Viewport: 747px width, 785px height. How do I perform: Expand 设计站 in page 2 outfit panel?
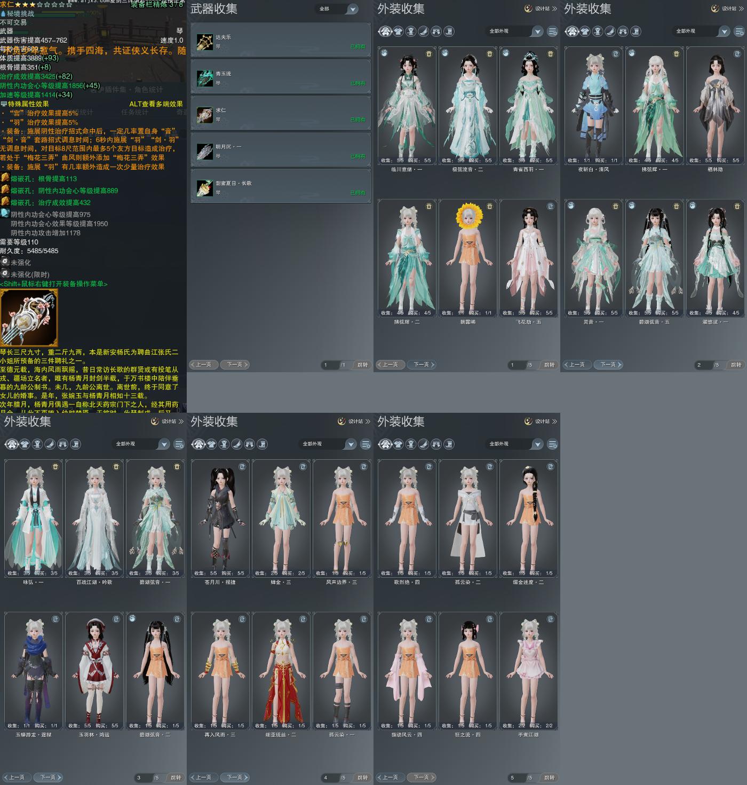coord(727,9)
